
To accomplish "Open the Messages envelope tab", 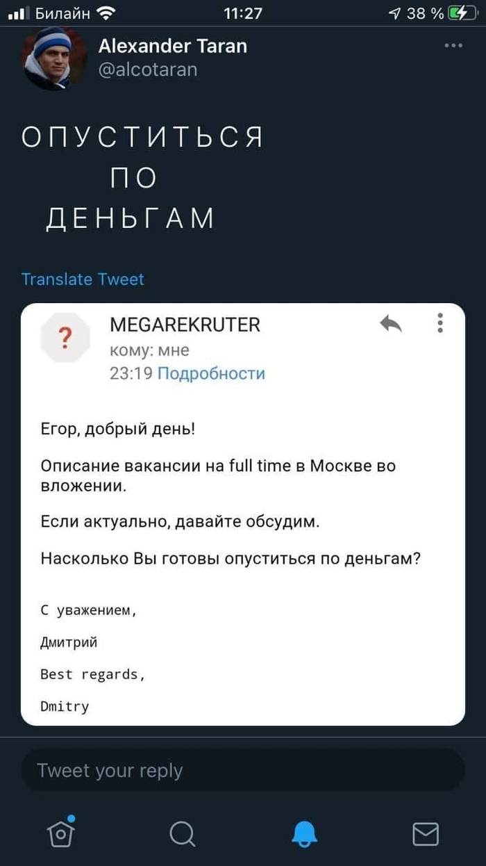I will (426, 833).
